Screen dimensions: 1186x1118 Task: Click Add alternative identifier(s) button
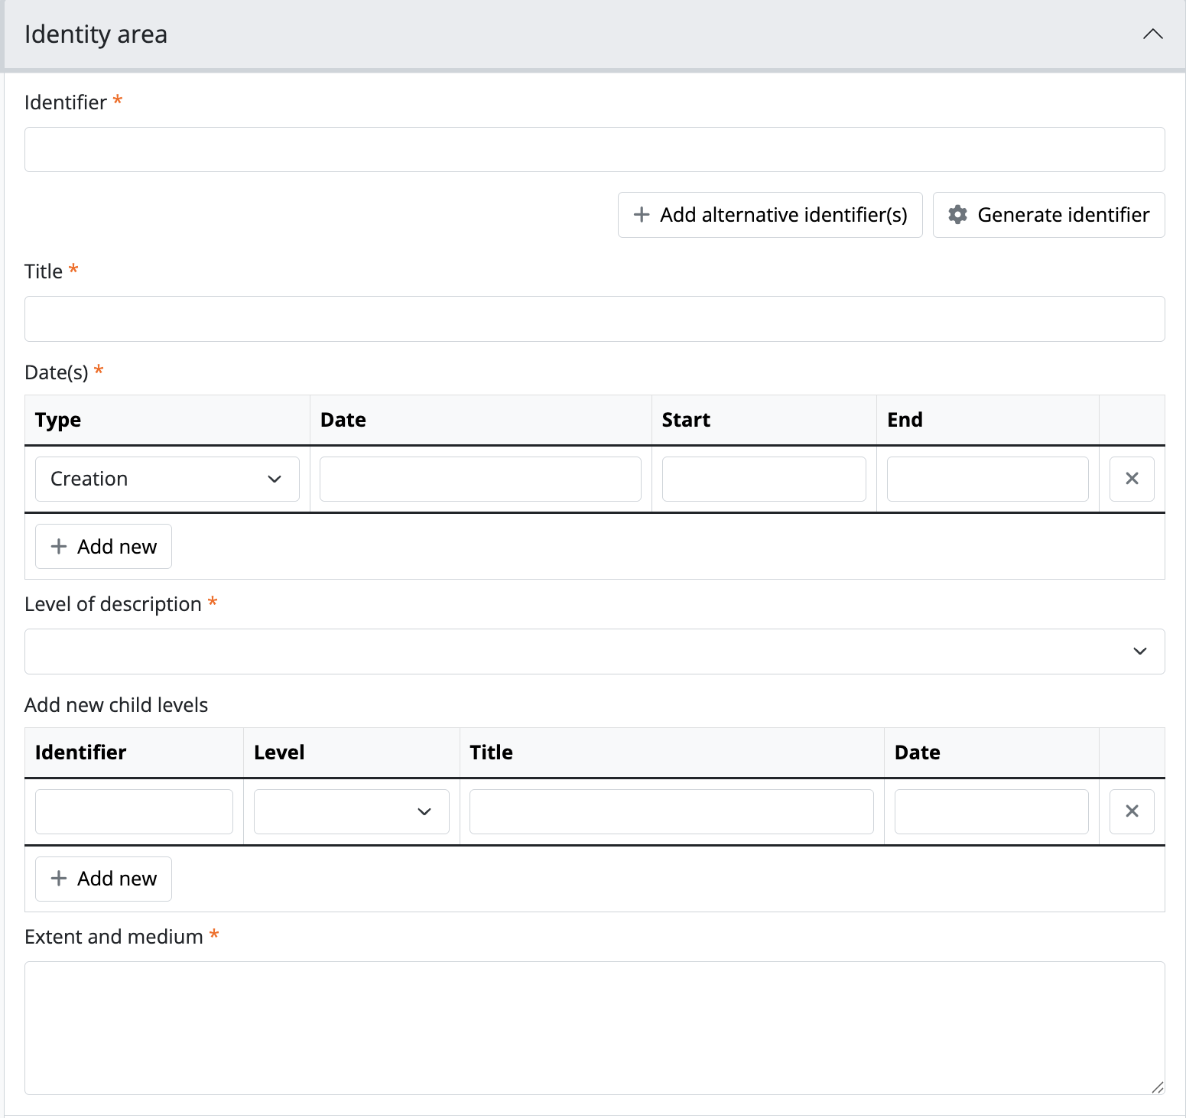click(770, 215)
